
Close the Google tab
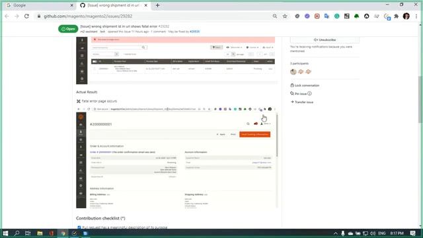[x=72, y=5]
